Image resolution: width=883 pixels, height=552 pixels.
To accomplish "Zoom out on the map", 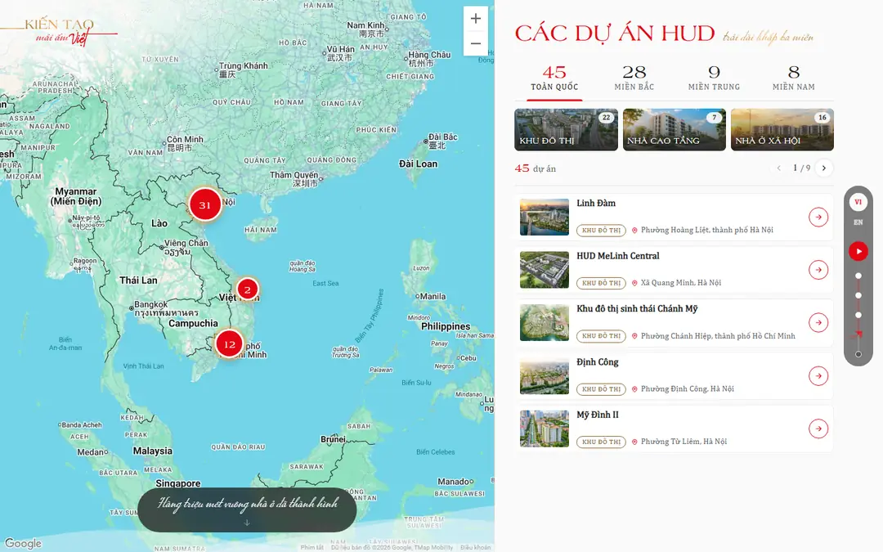I will [x=476, y=43].
